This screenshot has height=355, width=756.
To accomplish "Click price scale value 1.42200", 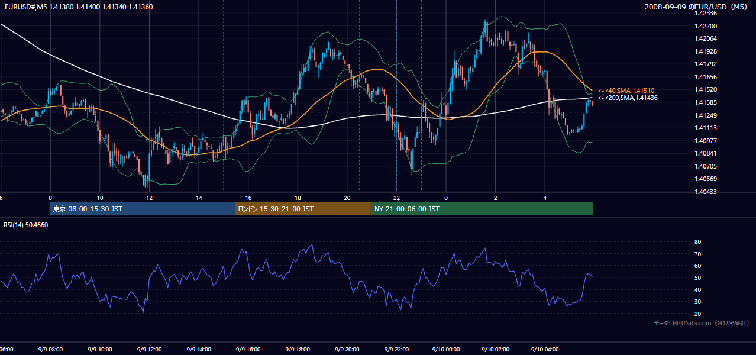I will point(706,26).
